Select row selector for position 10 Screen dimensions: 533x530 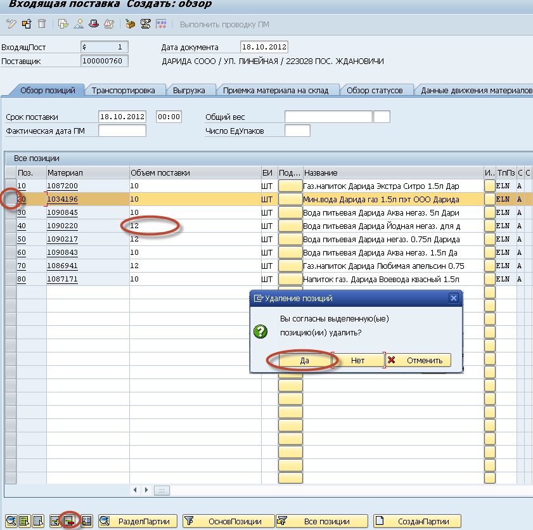[10, 186]
